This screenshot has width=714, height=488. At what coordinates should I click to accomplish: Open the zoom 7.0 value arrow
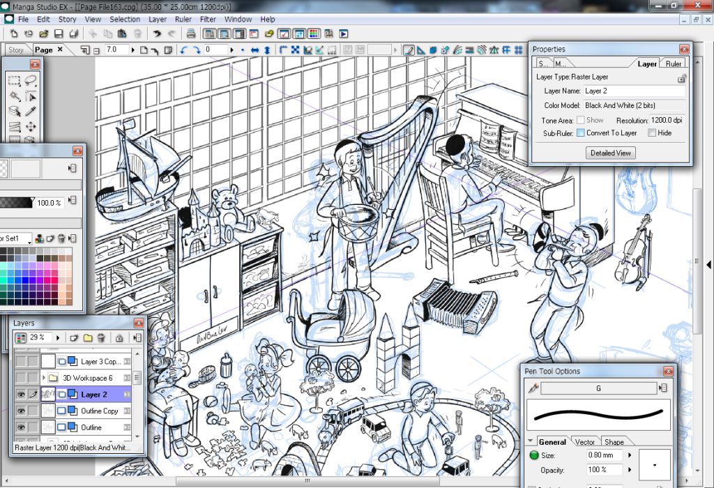tap(133, 49)
